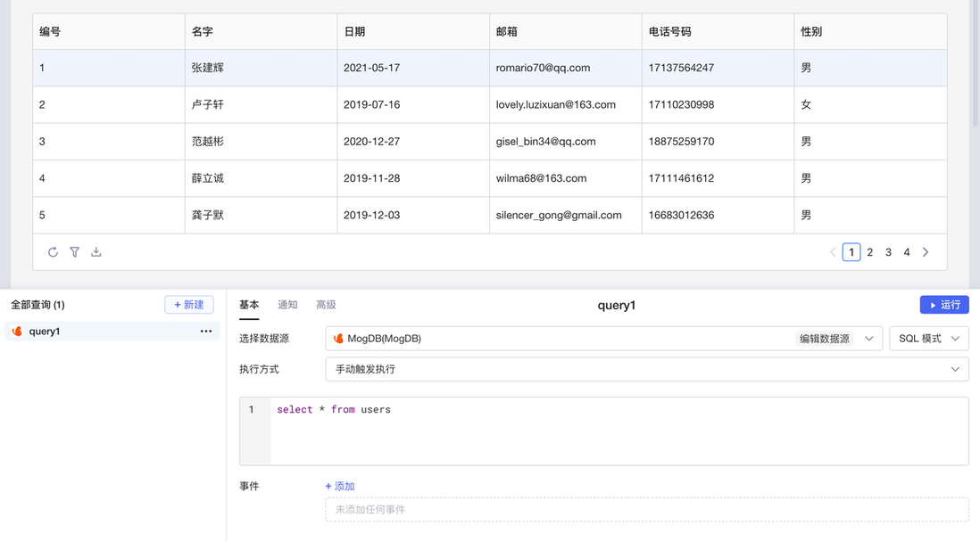Click the query1 title above the editor

tap(616, 305)
